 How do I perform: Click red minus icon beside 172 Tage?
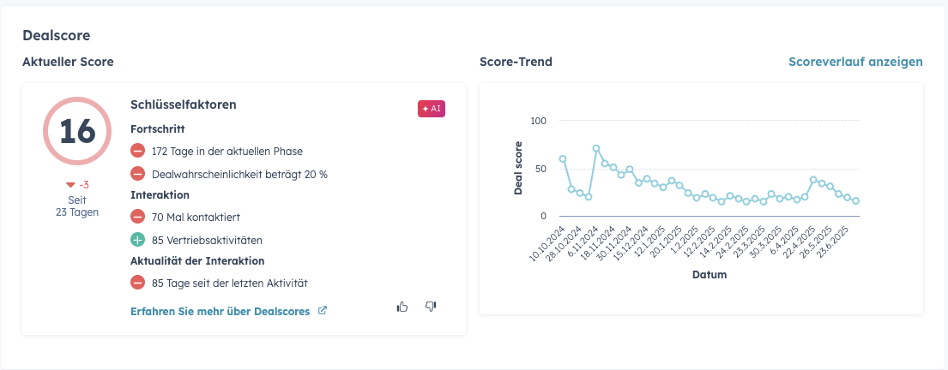click(137, 151)
